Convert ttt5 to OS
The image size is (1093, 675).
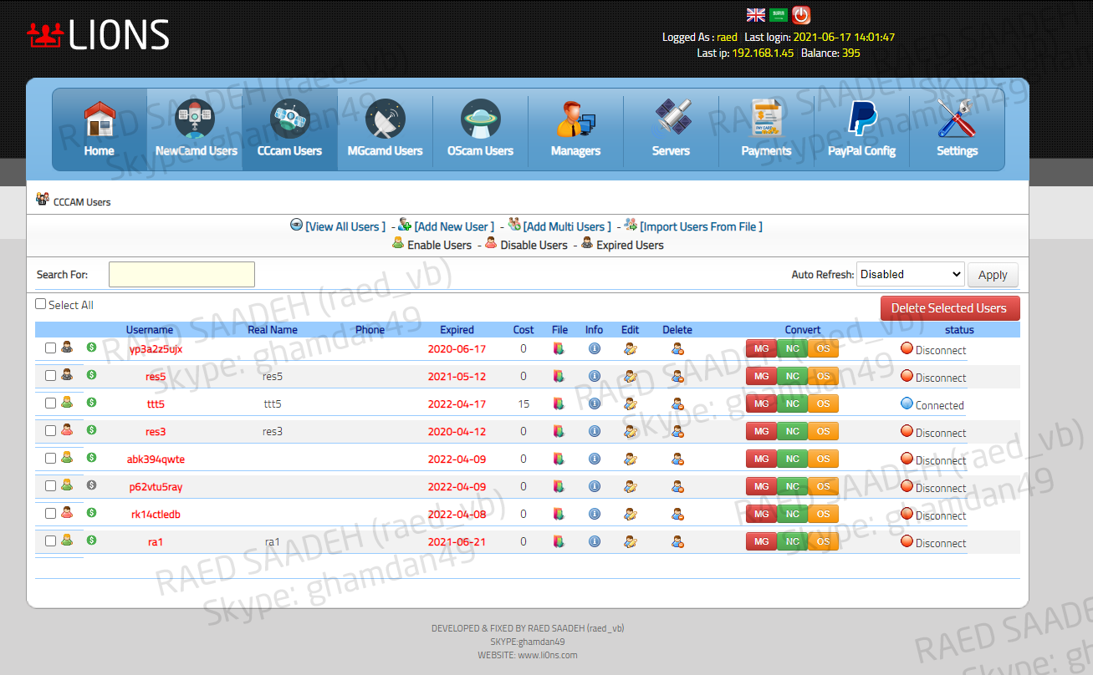tap(823, 404)
